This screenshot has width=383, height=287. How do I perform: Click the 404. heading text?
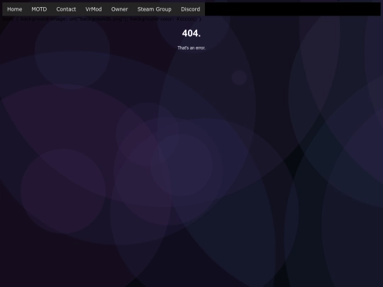[x=191, y=33]
